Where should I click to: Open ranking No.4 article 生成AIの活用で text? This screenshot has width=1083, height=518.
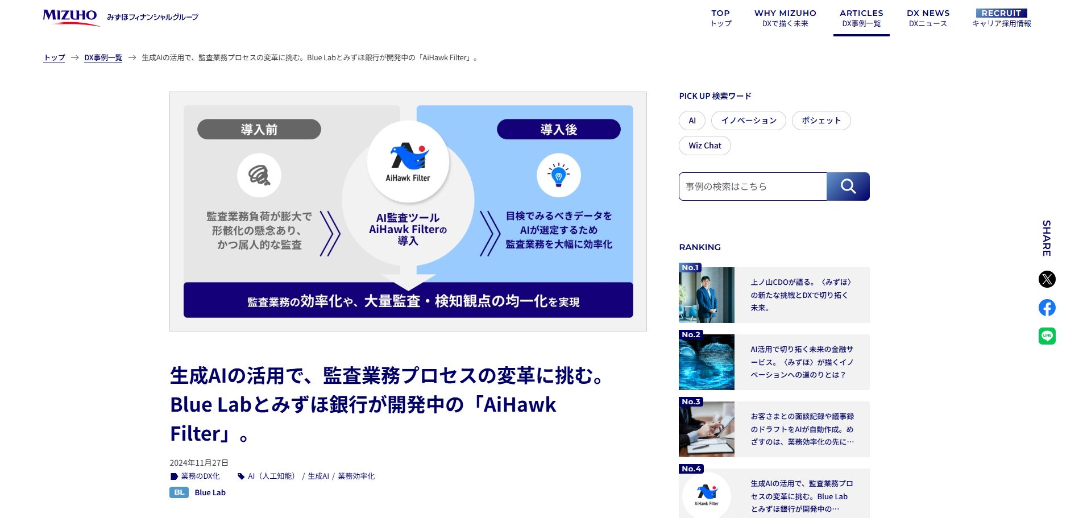click(x=802, y=496)
